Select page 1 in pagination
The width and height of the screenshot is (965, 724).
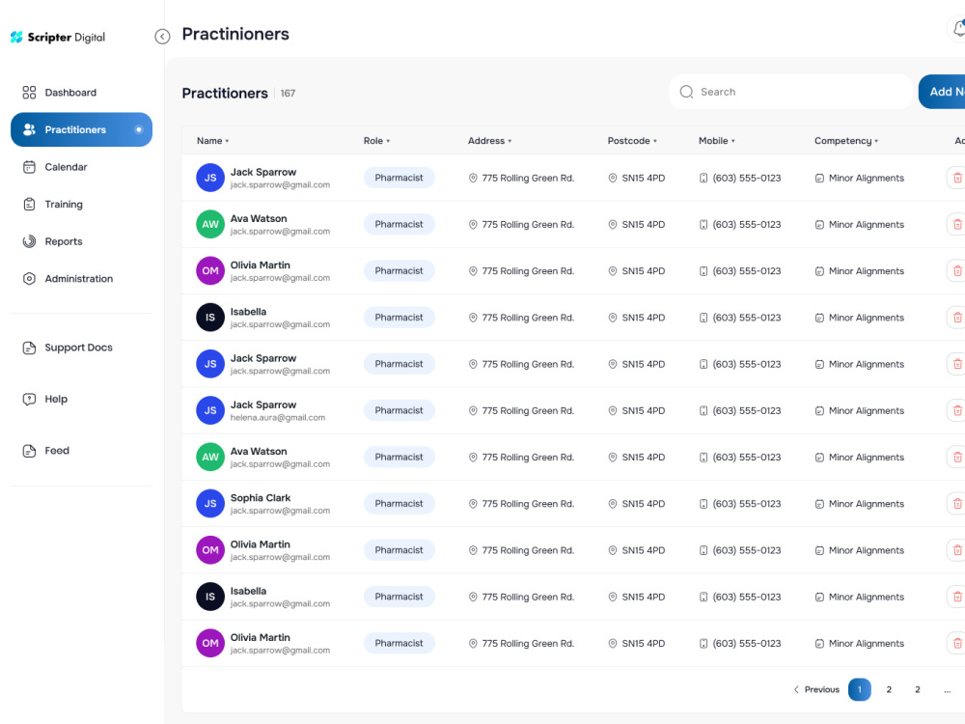coord(859,689)
